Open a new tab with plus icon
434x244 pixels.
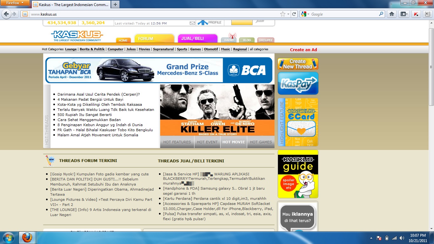click(x=115, y=4)
